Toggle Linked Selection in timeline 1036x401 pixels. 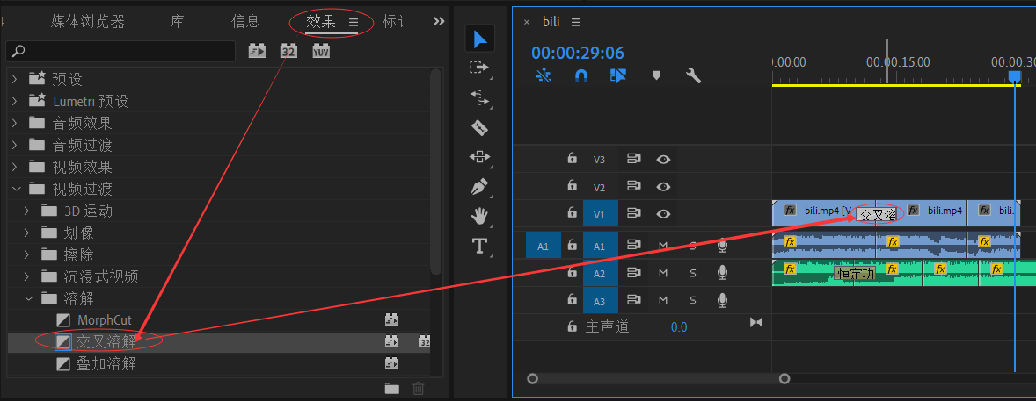pos(617,75)
